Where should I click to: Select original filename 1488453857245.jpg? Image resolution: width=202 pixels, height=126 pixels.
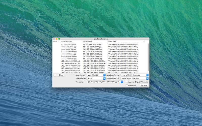click(68, 47)
